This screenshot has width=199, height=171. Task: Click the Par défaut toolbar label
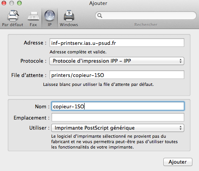[x=12, y=25]
